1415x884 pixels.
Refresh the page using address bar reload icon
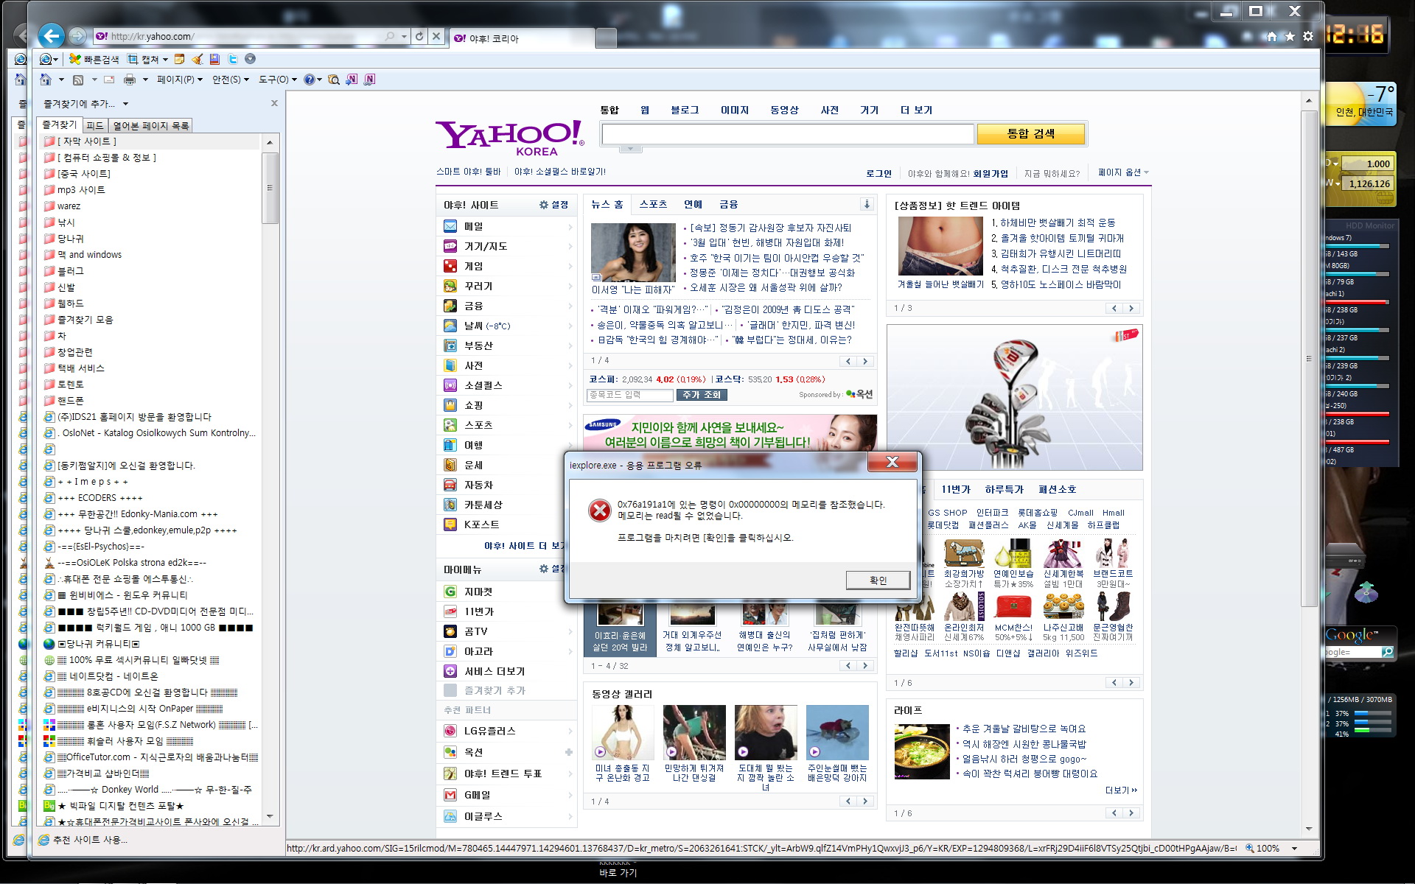pyautogui.click(x=419, y=36)
